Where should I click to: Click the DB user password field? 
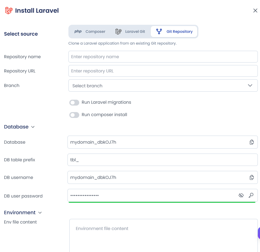tap(162, 195)
